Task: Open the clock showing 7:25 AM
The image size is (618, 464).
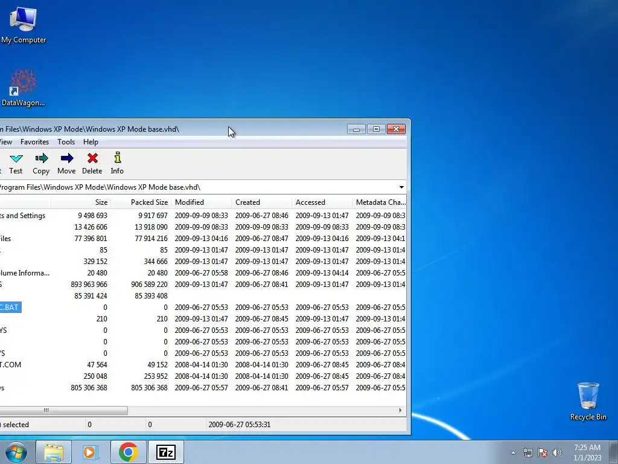Action: pos(587,453)
